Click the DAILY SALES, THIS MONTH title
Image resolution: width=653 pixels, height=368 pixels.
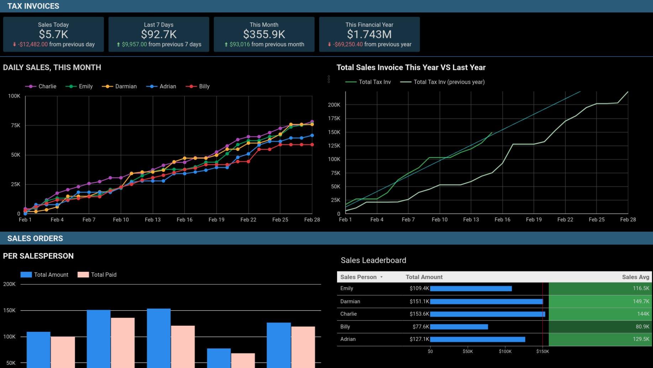[52, 67]
